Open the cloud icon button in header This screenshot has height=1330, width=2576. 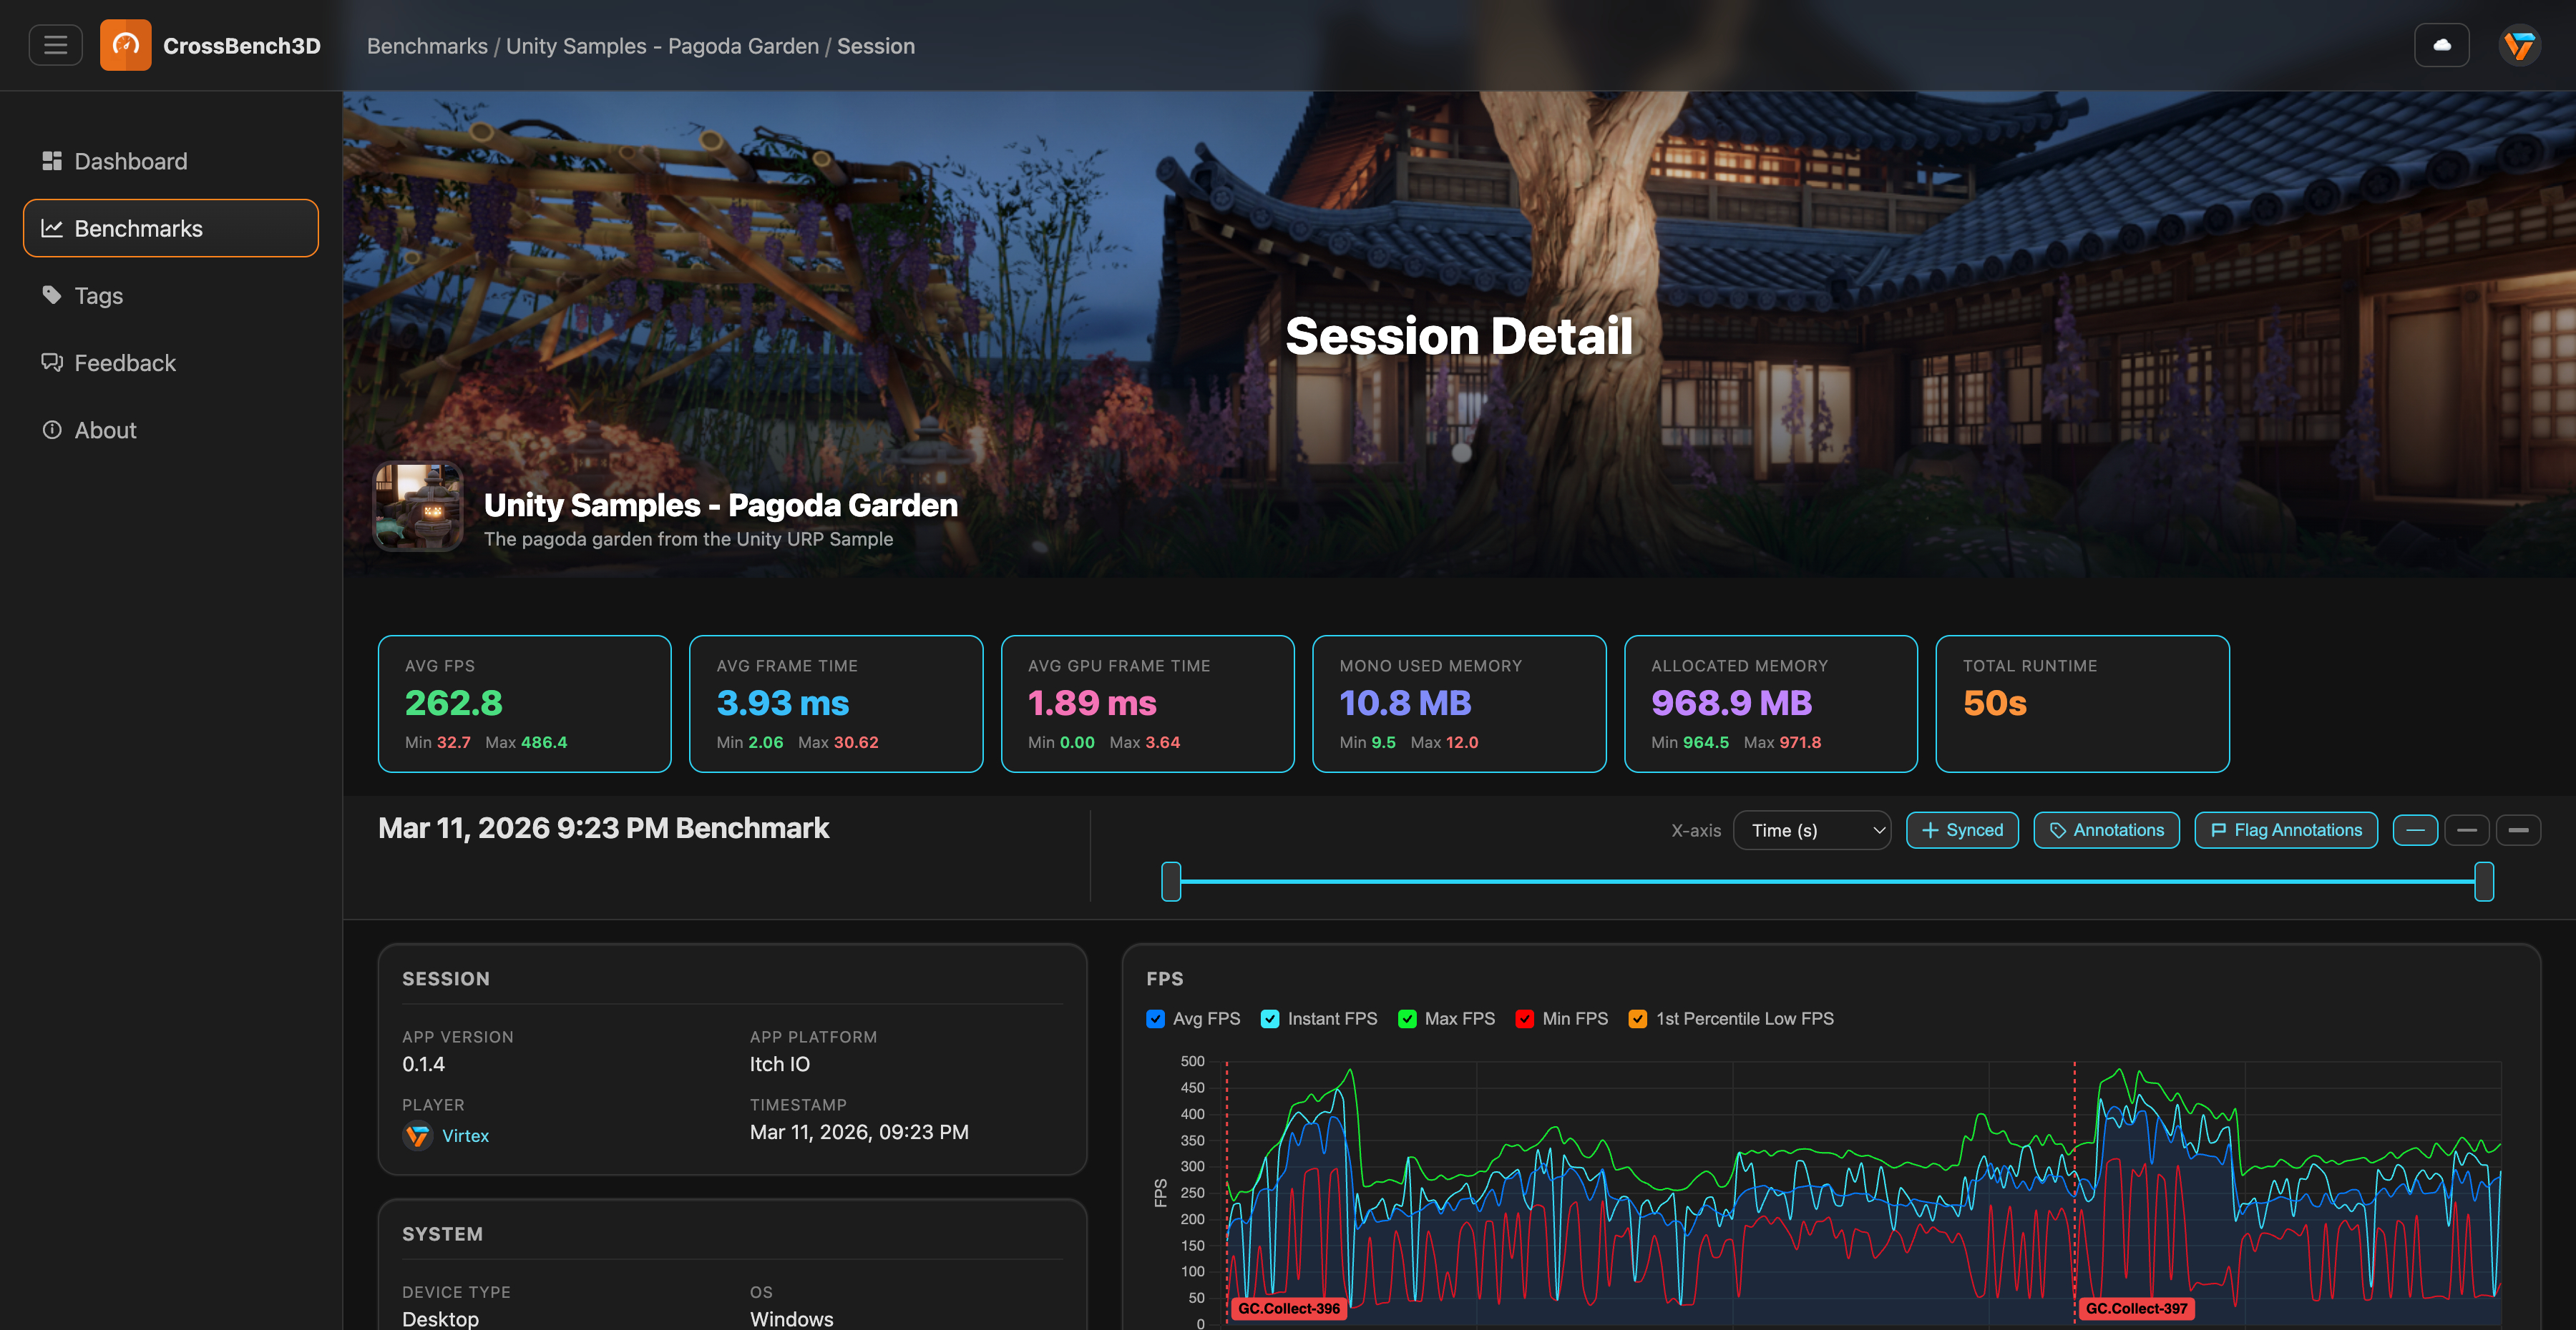coord(2441,45)
